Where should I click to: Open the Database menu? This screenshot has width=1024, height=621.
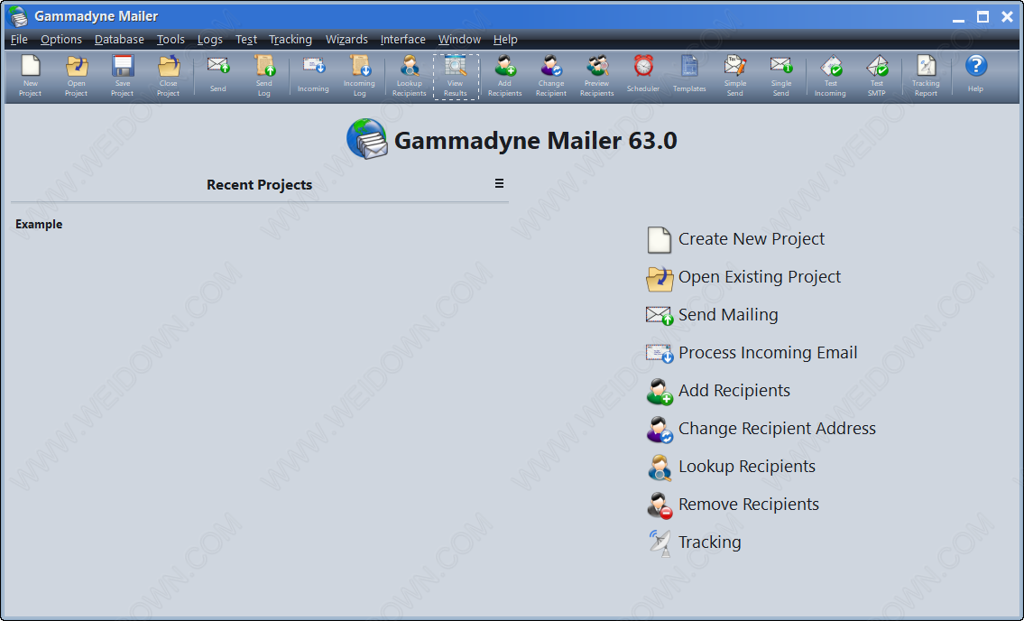[119, 39]
